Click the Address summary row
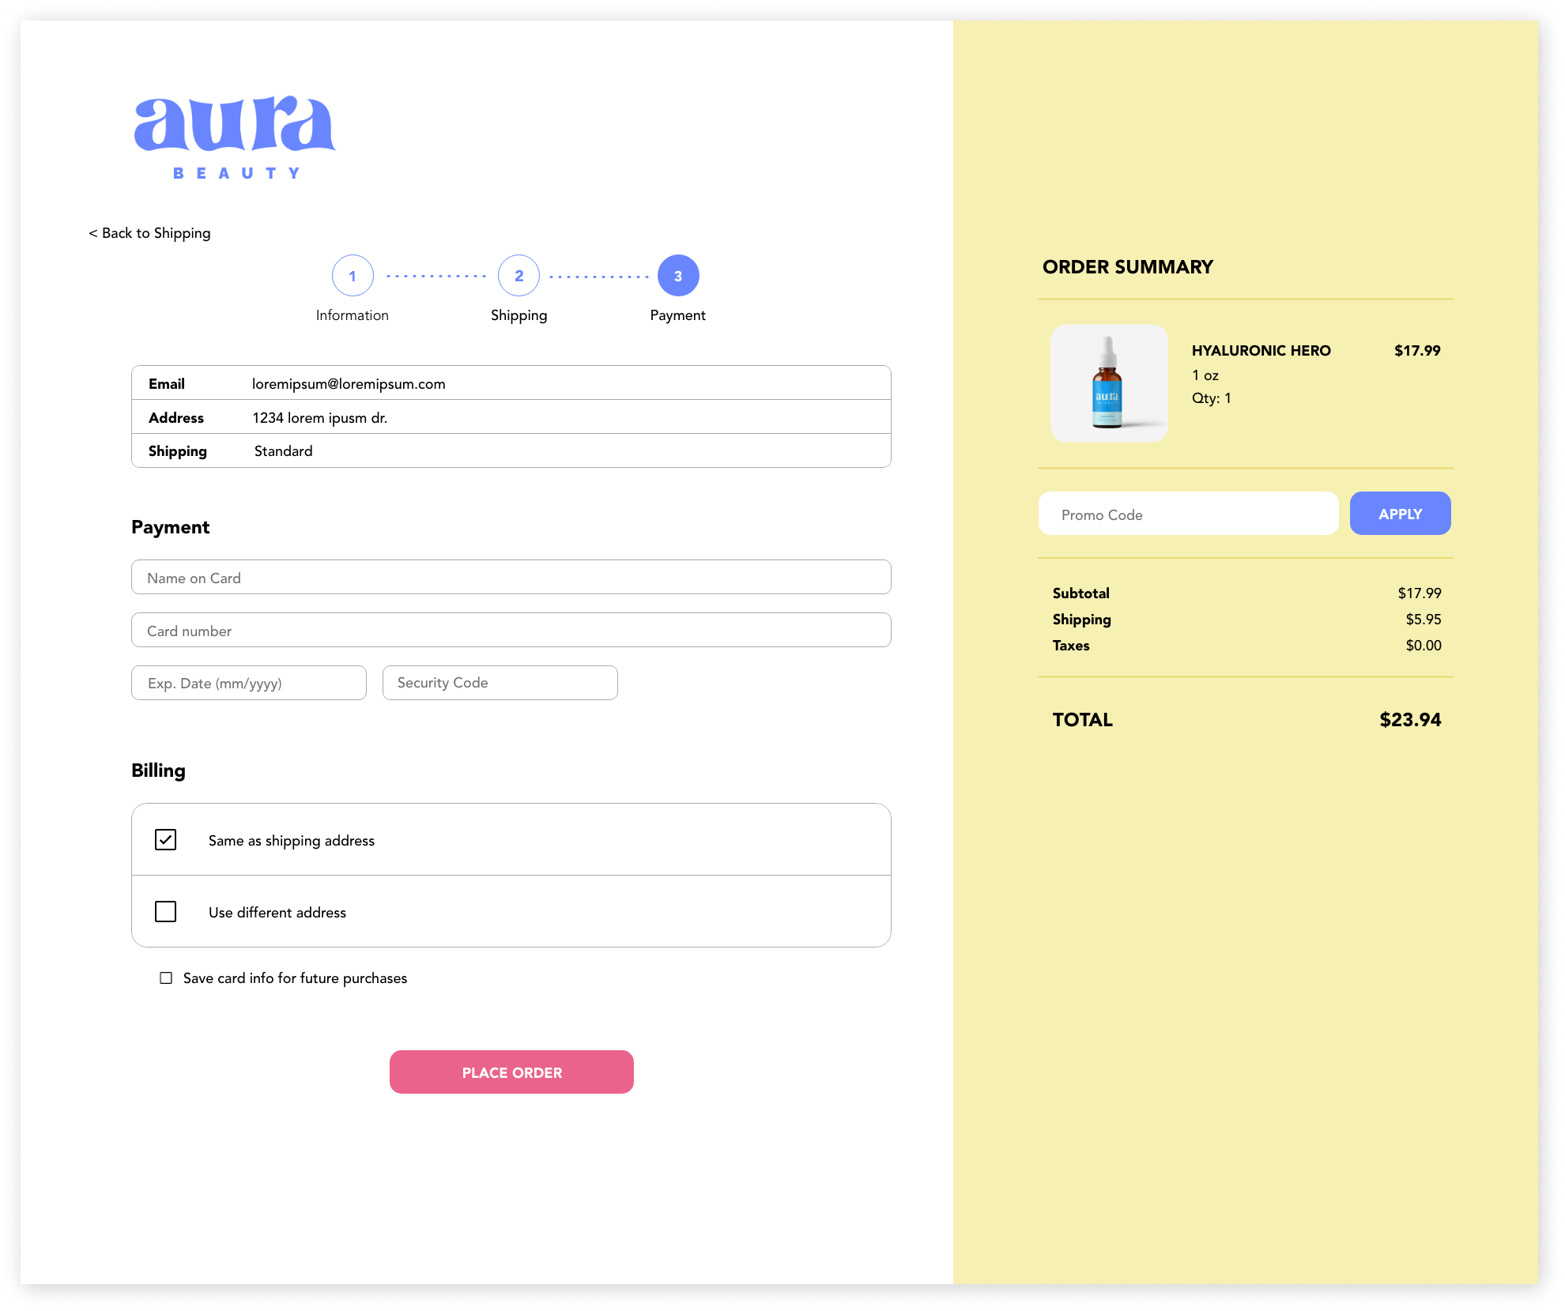 pyautogui.click(x=511, y=417)
